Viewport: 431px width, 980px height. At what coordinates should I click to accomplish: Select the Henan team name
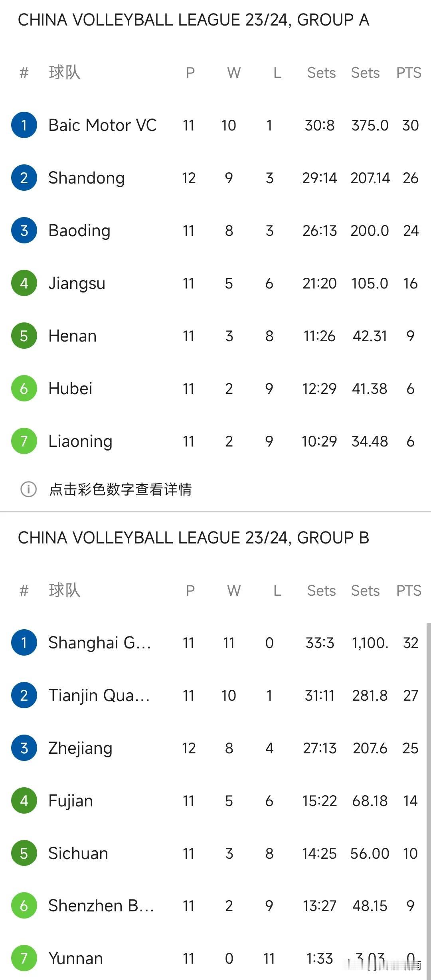click(x=72, y=336)
